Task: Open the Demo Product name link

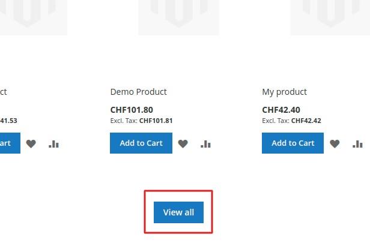Action: click(x=139, y=92)
